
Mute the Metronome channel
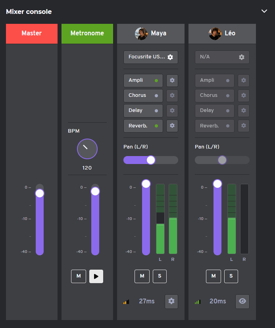[79, 276]
